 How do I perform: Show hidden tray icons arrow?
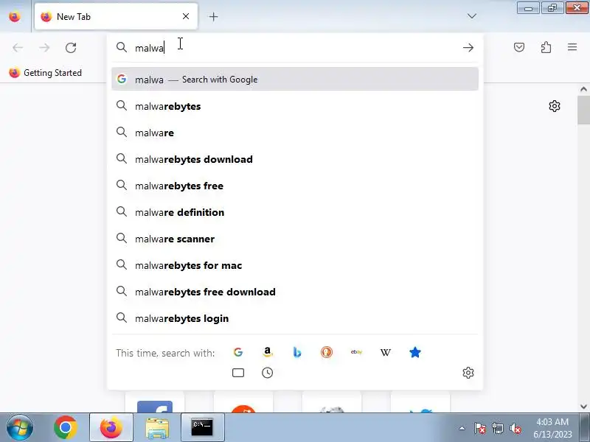(462, 428)
